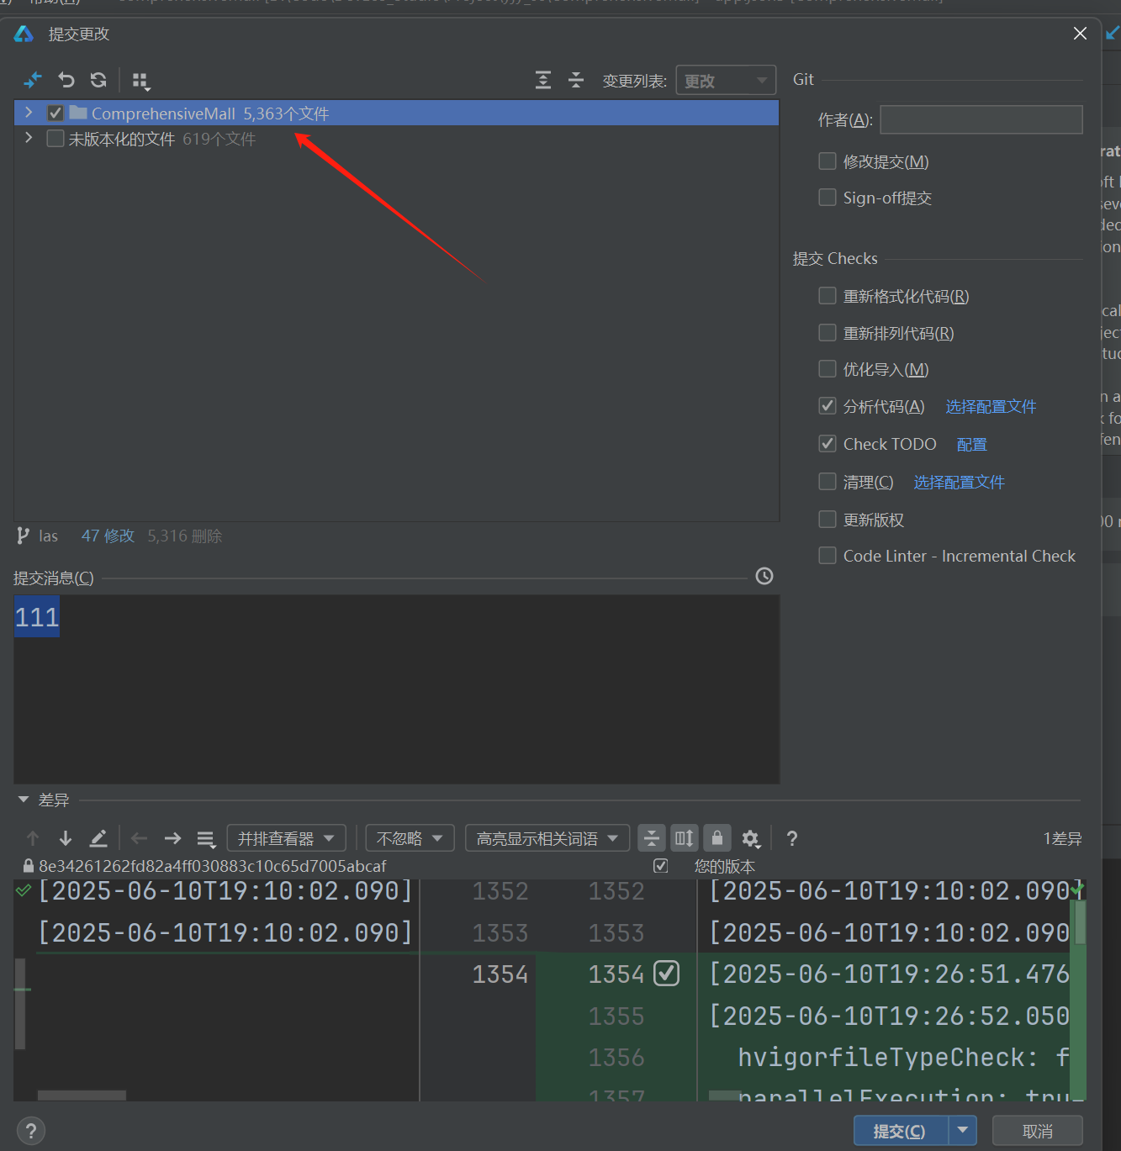Click the 47 modified link
The width and height of the screenshot is (1121, 1151).
[x=108, y=536]
